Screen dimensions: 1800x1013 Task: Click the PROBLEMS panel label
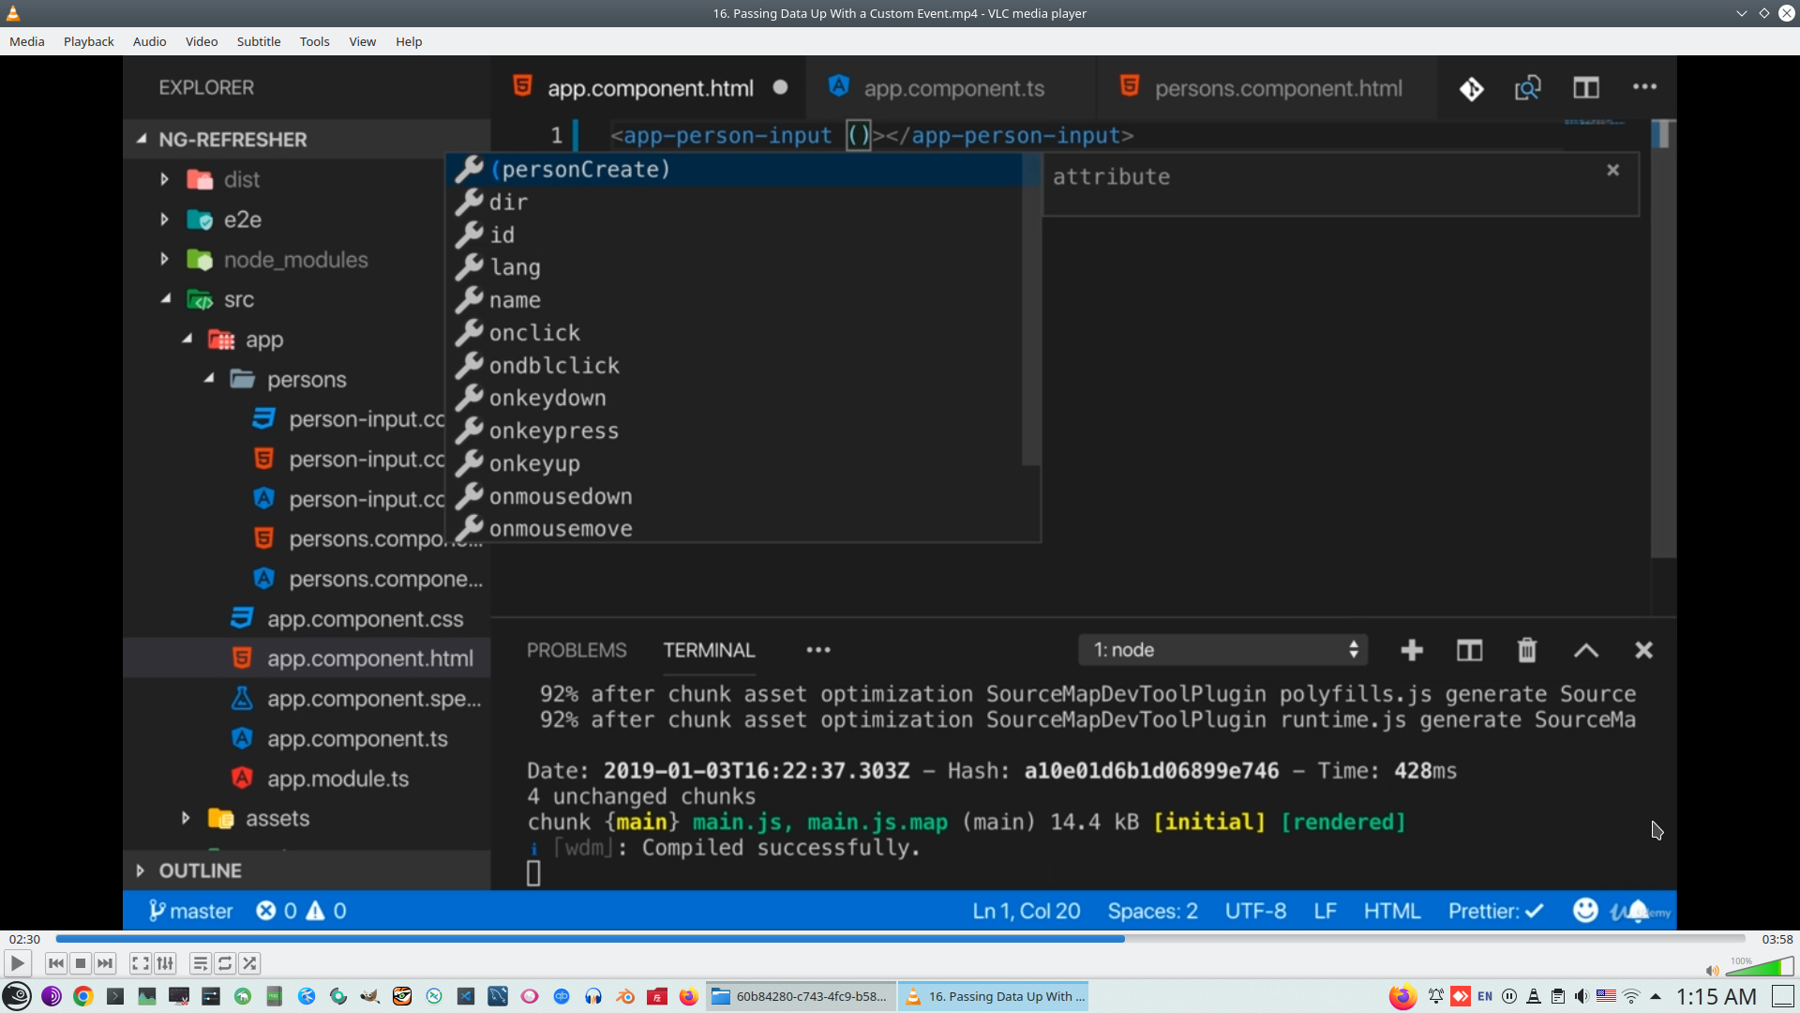point(576,650)
